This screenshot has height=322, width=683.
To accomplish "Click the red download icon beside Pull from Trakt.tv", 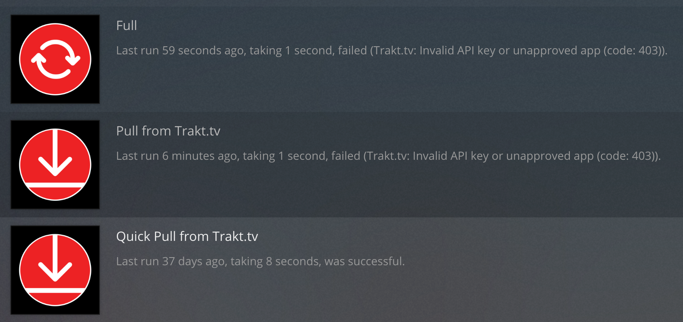I will tap(55, 164).
